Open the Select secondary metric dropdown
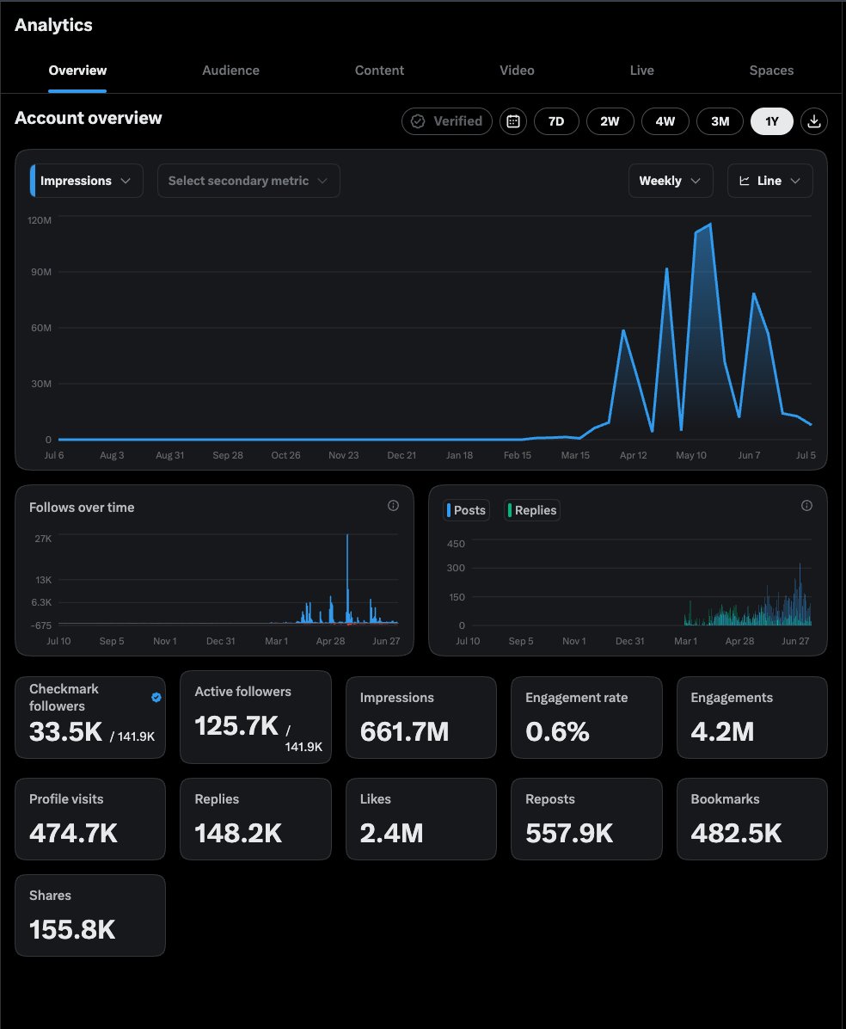The height and width of the screenshot is (1029, 846). [248, 181]
